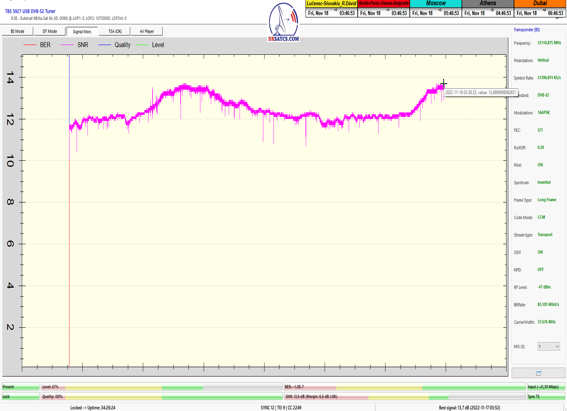Click the green Level legend line

tap(142, 45)
